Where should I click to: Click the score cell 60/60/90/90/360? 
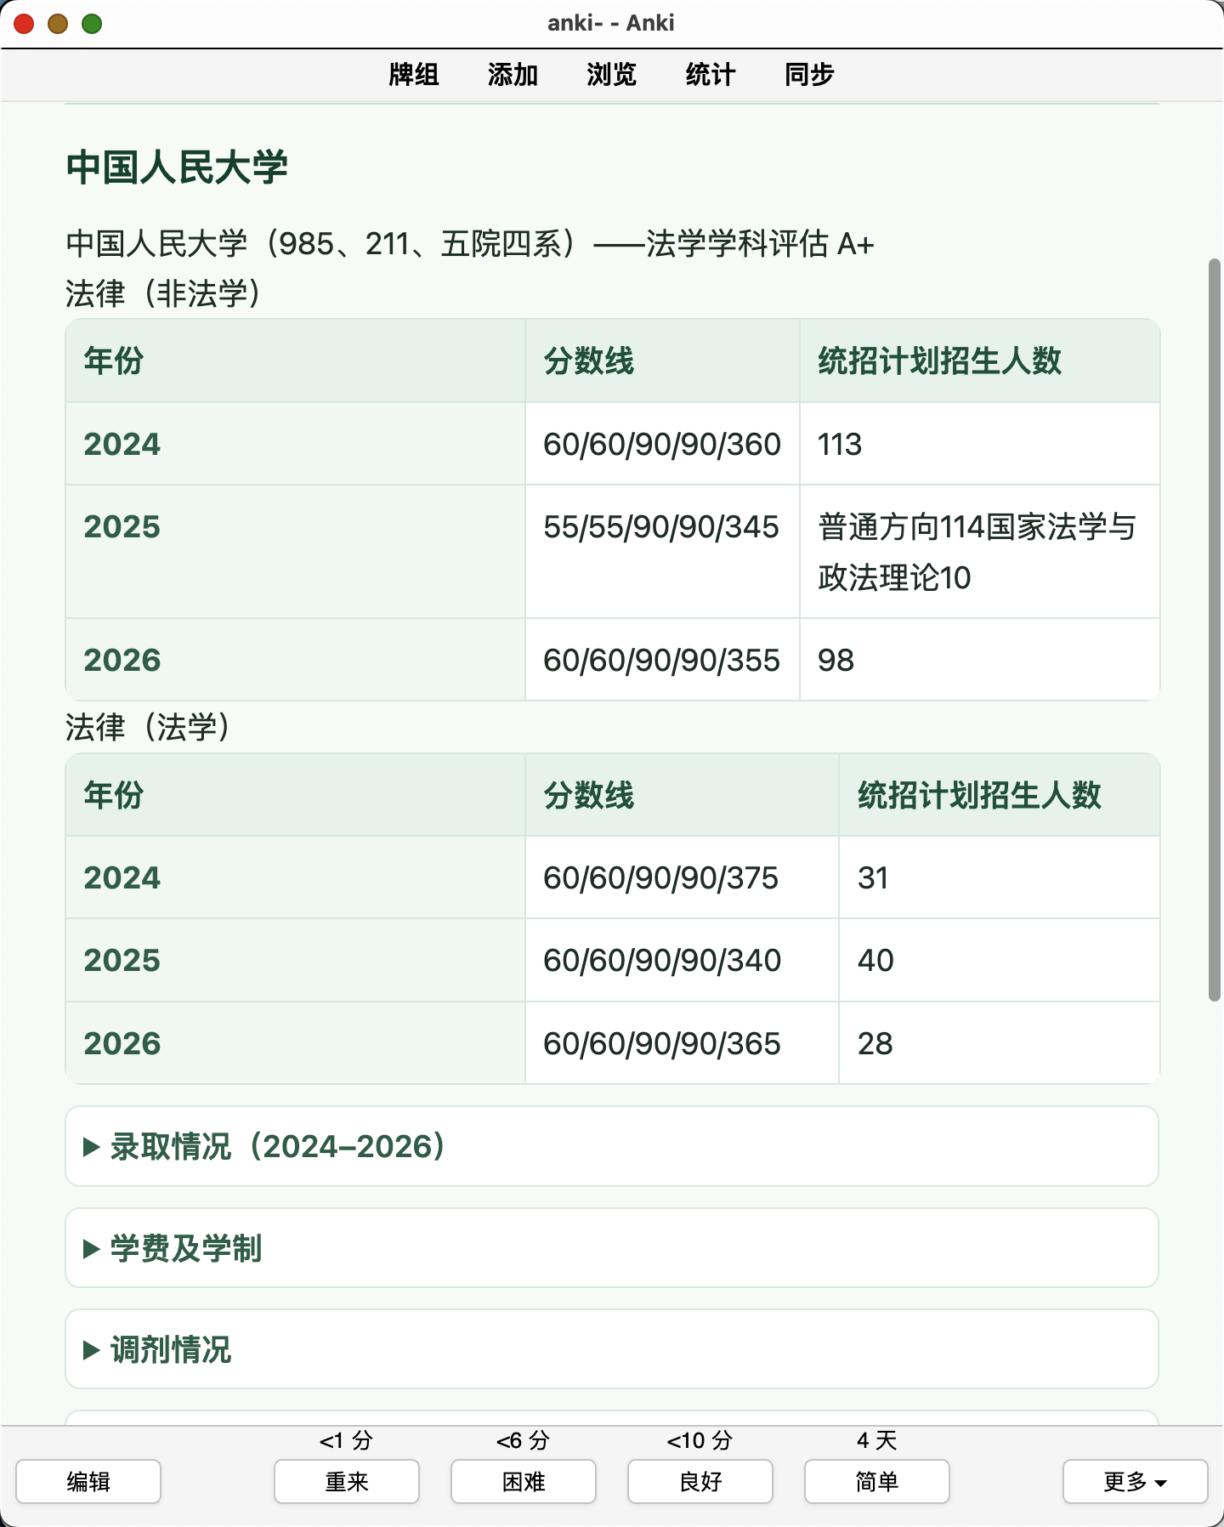[662, 444]
